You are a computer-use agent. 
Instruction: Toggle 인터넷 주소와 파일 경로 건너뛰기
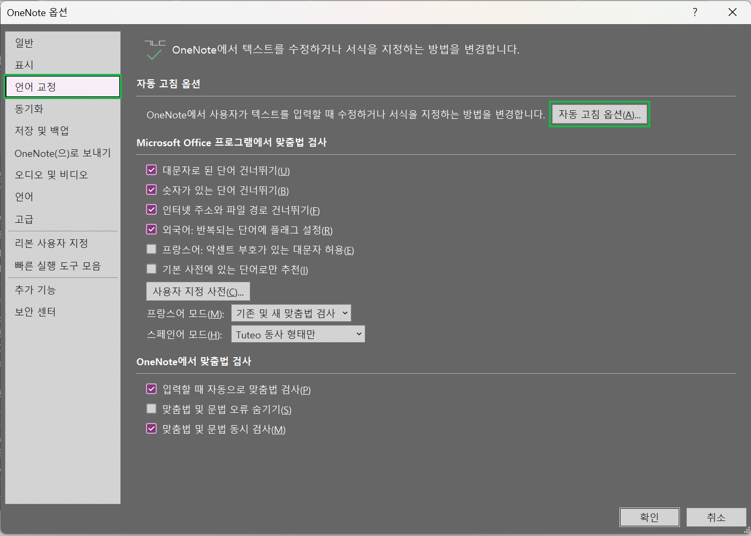[x=151, y=209]
